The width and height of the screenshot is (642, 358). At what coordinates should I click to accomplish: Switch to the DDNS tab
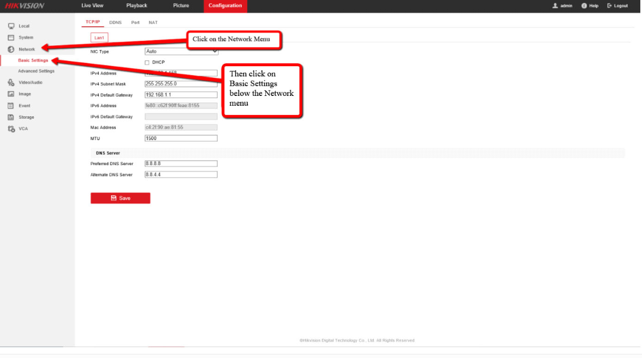pyautogui.click(x=115, y=22)
